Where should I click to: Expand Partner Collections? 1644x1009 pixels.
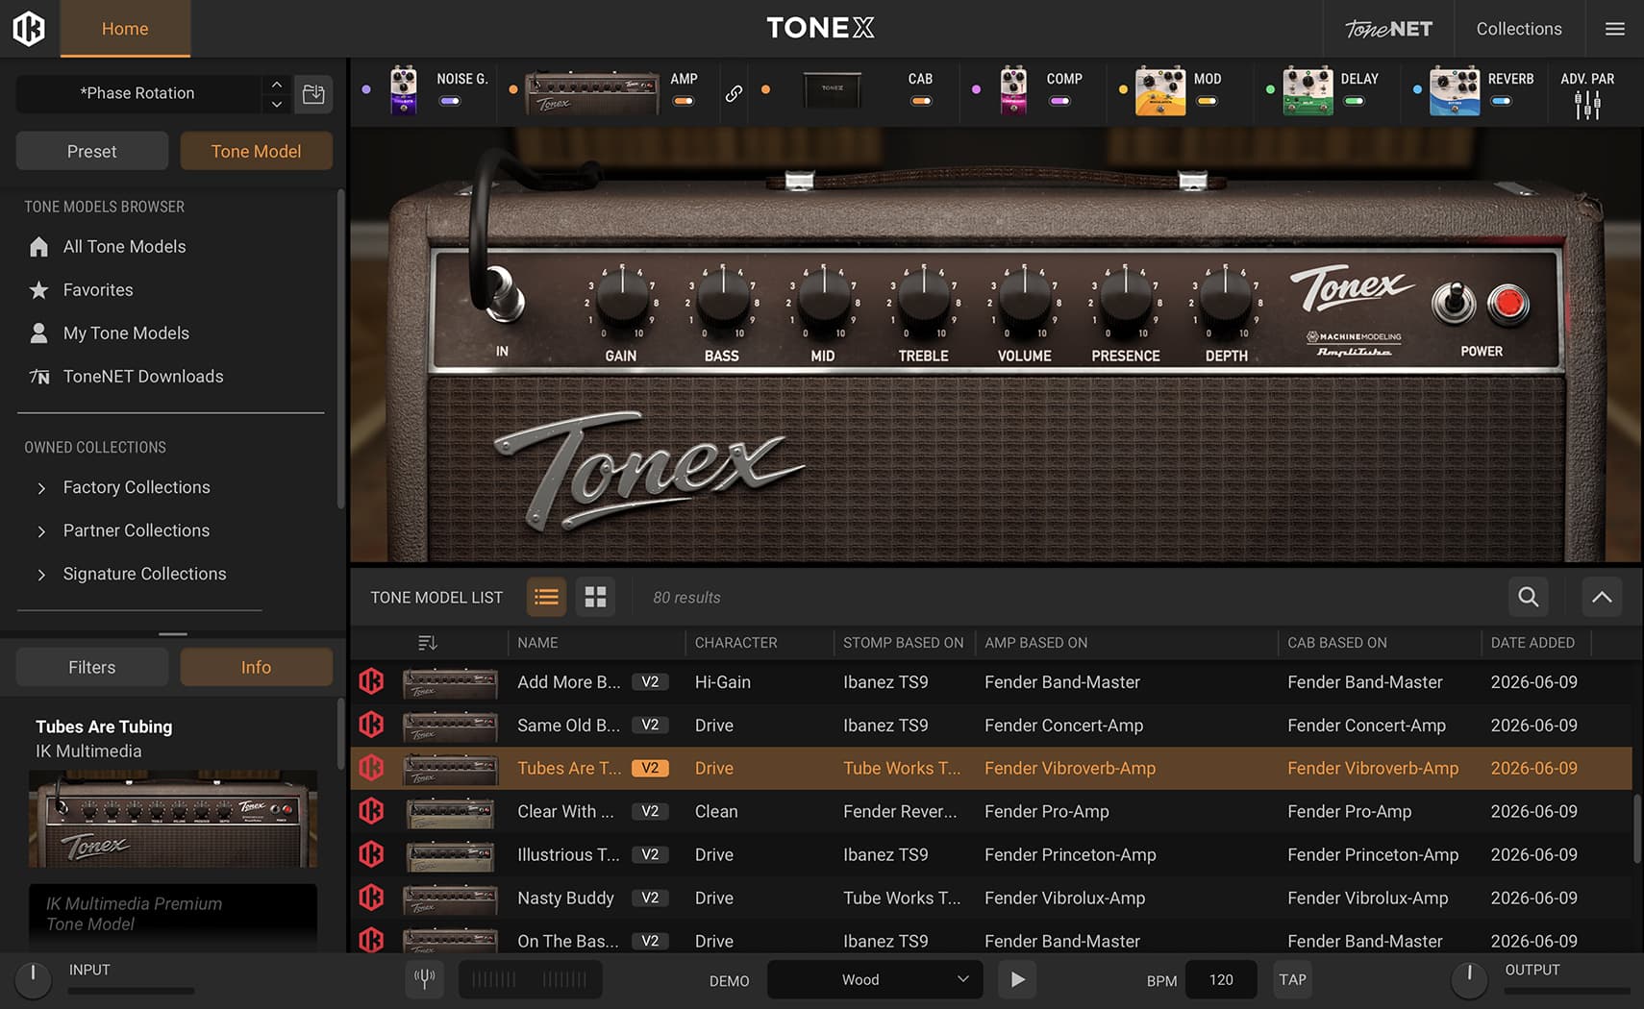pos(41,531)
